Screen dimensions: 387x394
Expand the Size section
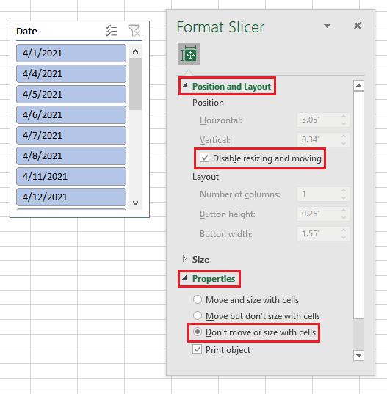184,259
